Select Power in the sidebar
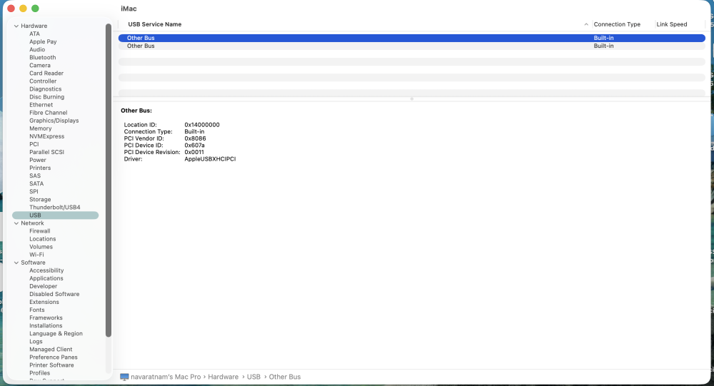Viewport: 714px width, 386px height. click(x=38, y=160)
